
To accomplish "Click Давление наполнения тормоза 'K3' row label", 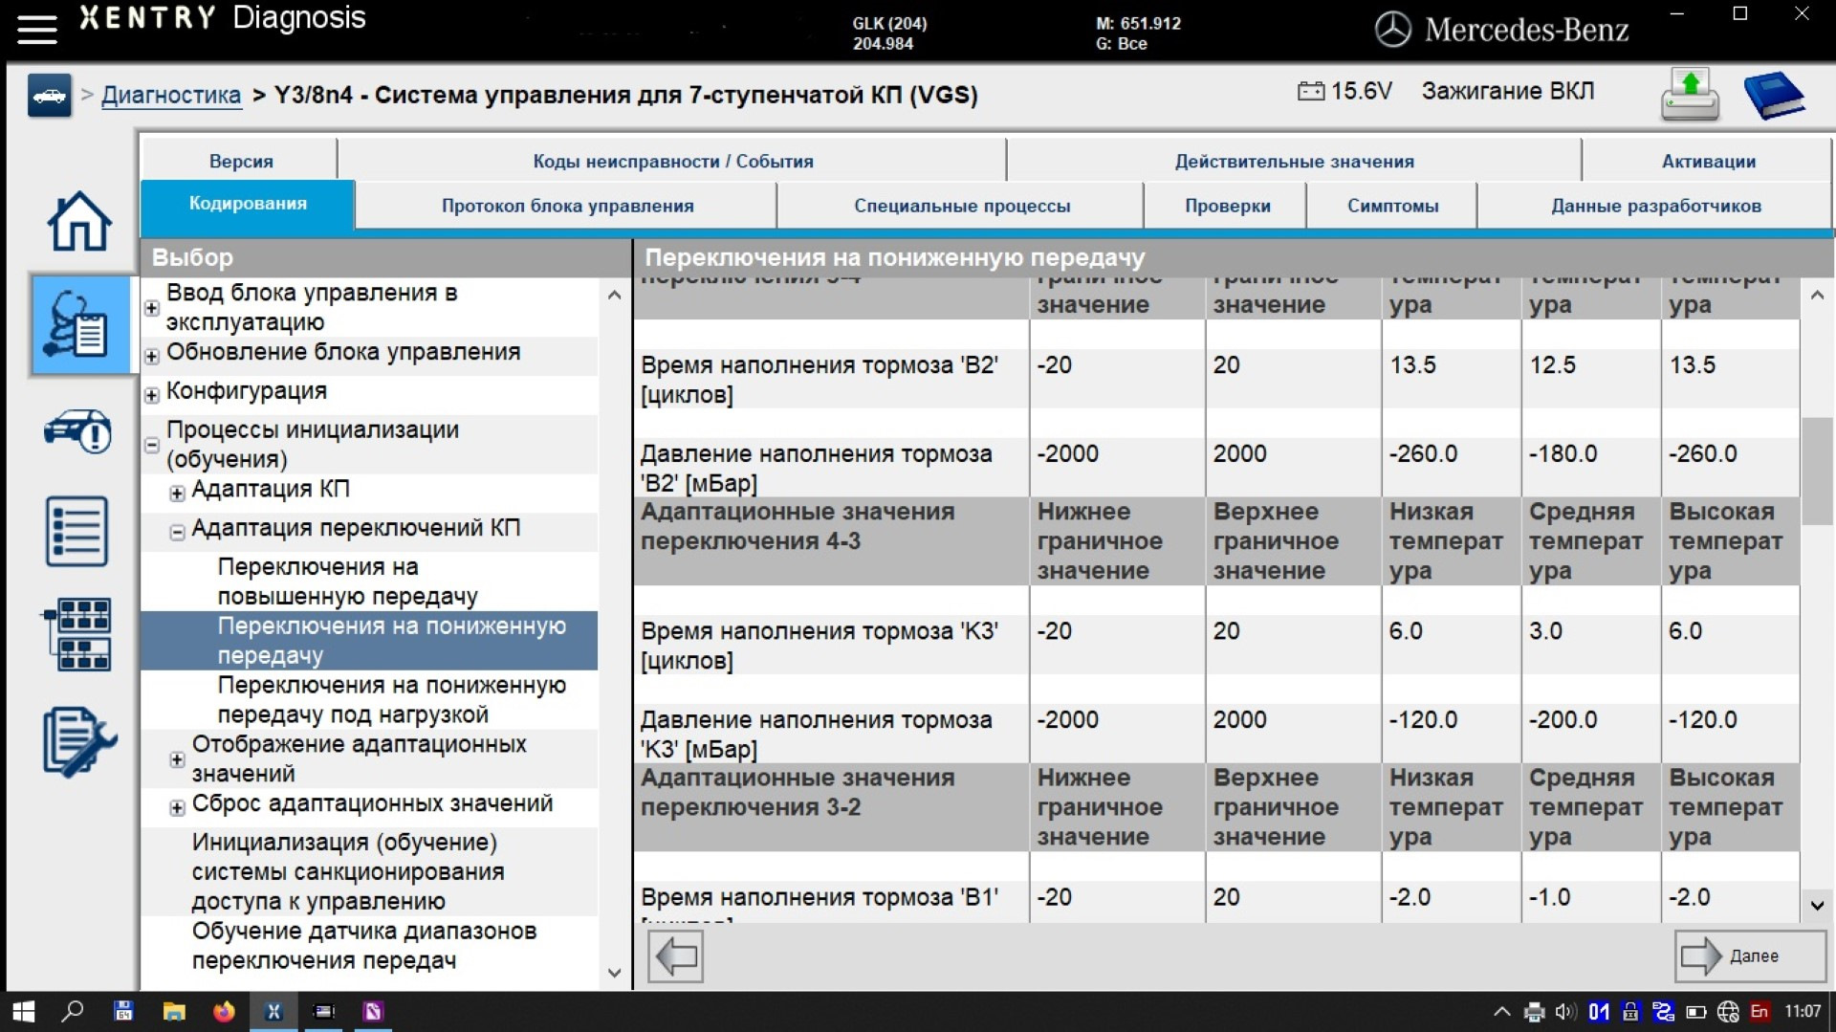I will [816, 735].
